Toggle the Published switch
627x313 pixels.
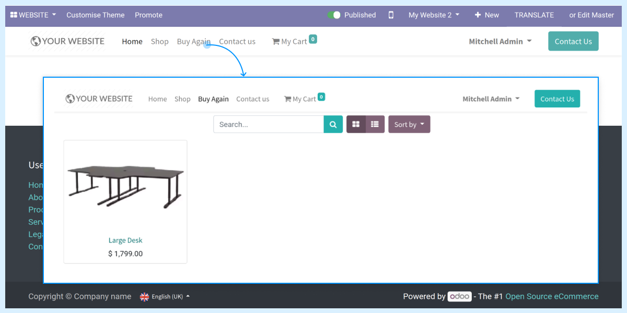[x=334, y=15]
